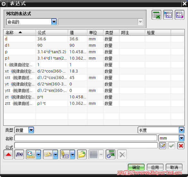Viewport: 188px width, 177px height.
Task: Click the 36.6 value cell of d
Action: (x=77, y=39)
